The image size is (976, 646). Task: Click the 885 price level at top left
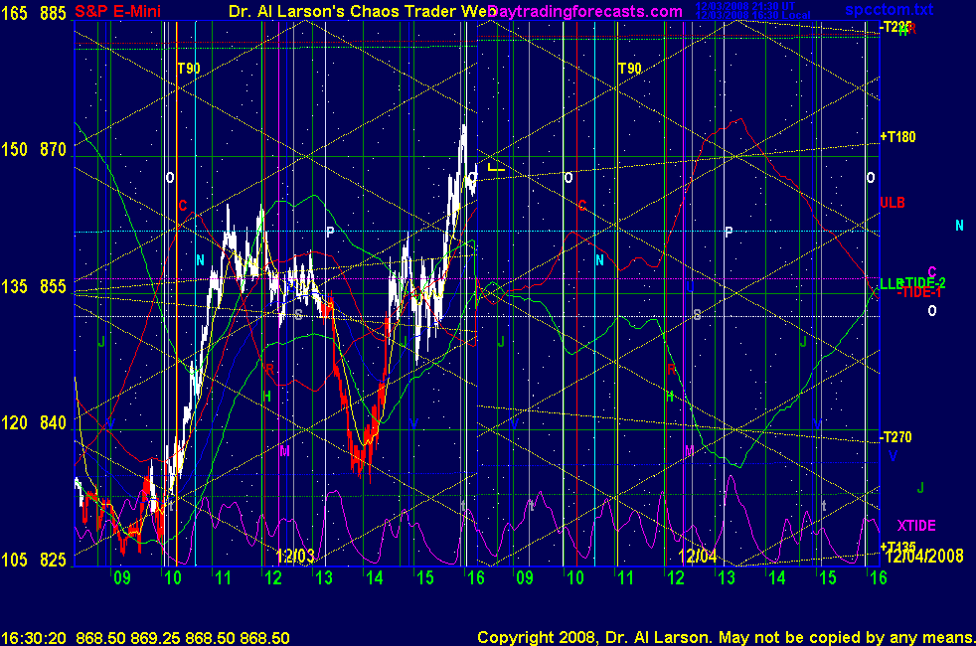53,13
